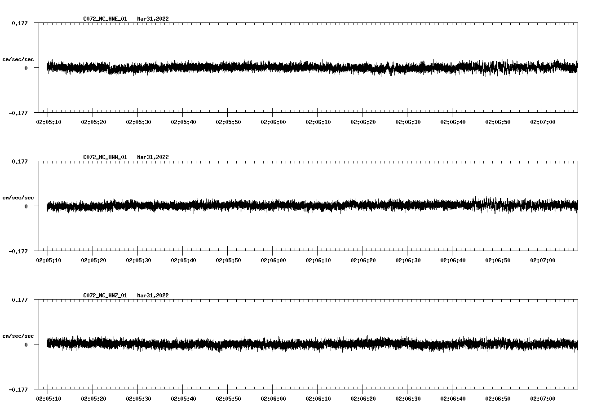Click the 0.177 upper limit on HNN axis
This screenshot has width=610, height=415.
[x=19, y=161]
